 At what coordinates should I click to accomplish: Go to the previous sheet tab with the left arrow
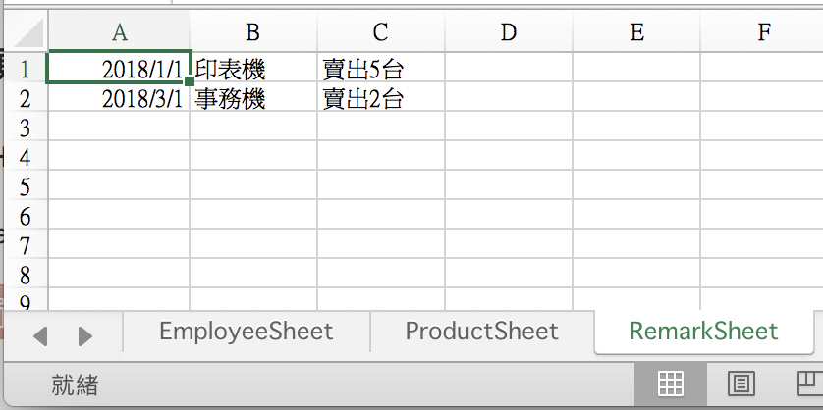coord(40,336)
